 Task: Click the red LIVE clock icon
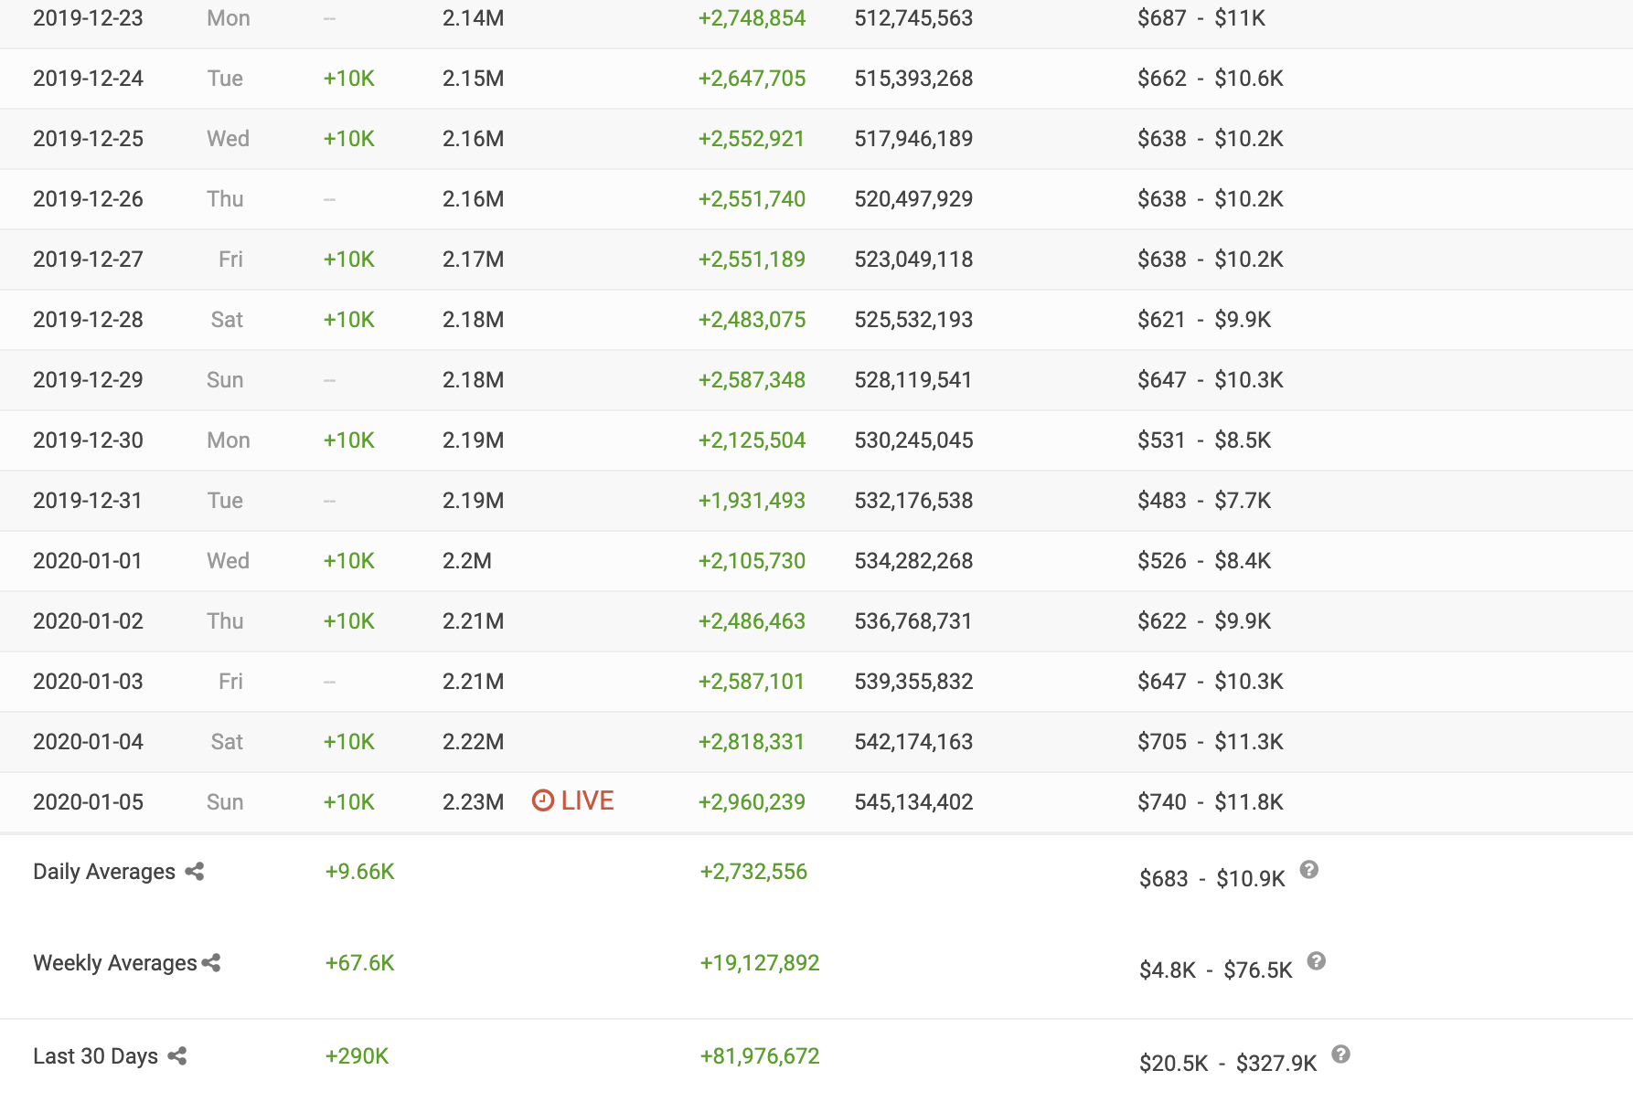[543, 801]
